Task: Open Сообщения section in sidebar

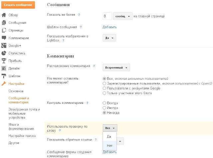Action: pos(17,23)
